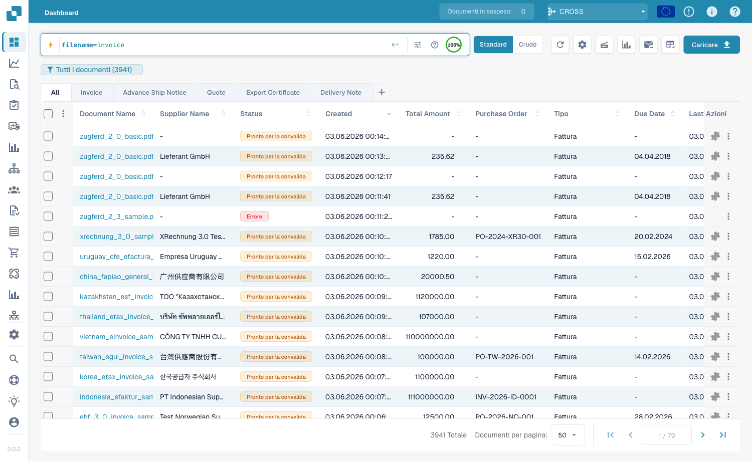Viewport: 752px width, 461px height.
Task: Open the column options menu in table header
Action: click(63, 114)
